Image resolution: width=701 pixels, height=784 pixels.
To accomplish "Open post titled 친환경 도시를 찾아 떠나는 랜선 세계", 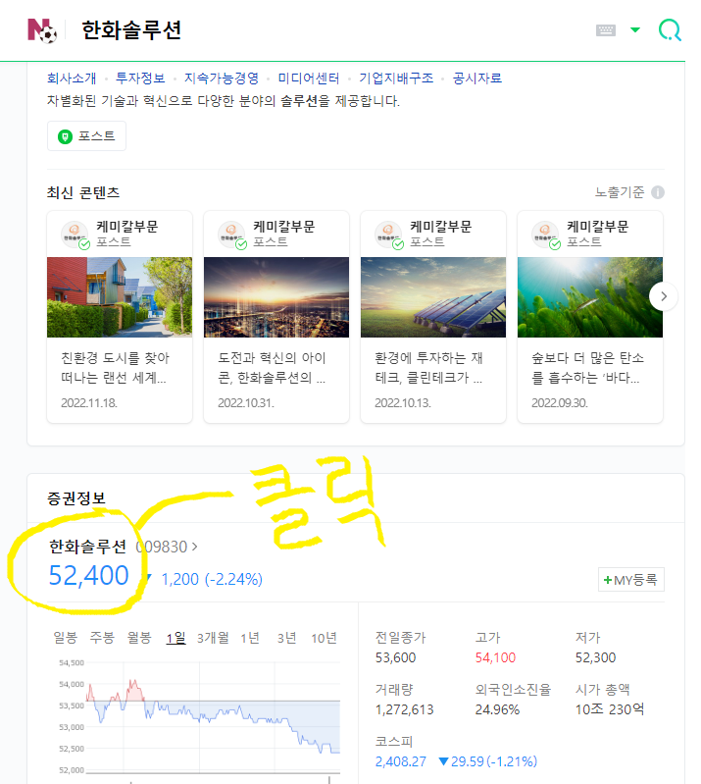I will [116, 368].
